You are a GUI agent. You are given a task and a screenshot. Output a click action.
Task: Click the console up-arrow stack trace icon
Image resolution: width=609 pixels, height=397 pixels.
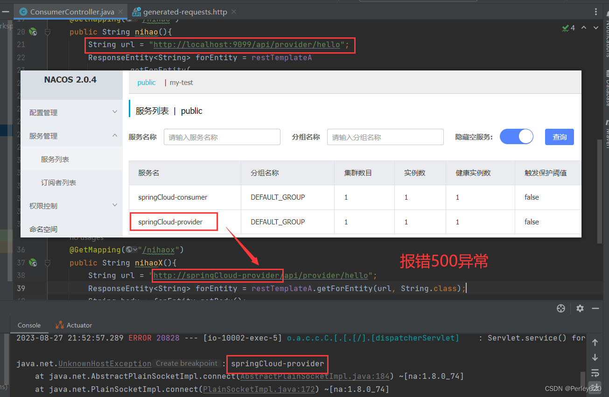point(595,342)
